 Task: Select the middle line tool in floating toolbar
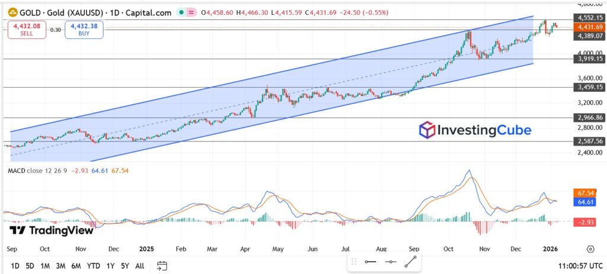[x=390, y=262]
